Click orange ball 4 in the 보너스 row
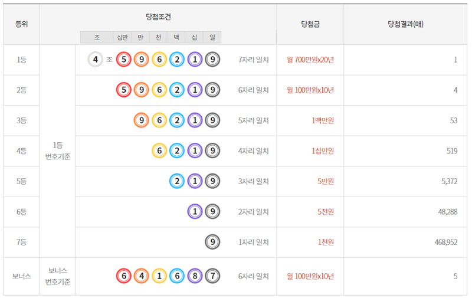 coord(142,276)
